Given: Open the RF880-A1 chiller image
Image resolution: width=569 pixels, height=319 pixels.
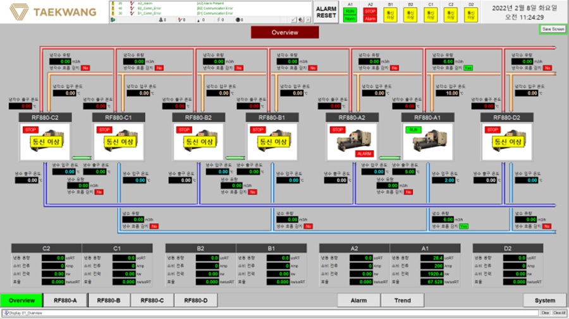Looking at the screenshot, I should [x=427, y=141].
